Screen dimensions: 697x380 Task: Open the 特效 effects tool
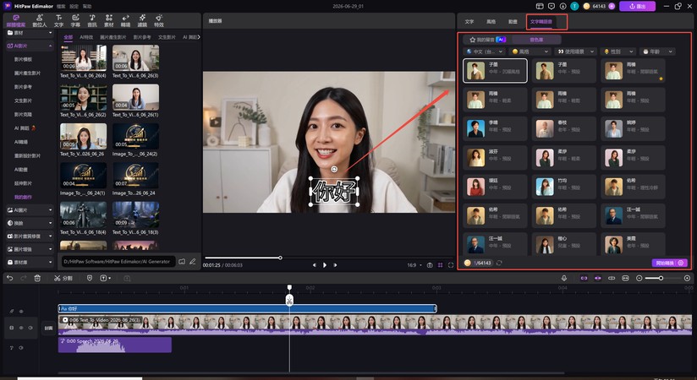click(x=159, y=20)
